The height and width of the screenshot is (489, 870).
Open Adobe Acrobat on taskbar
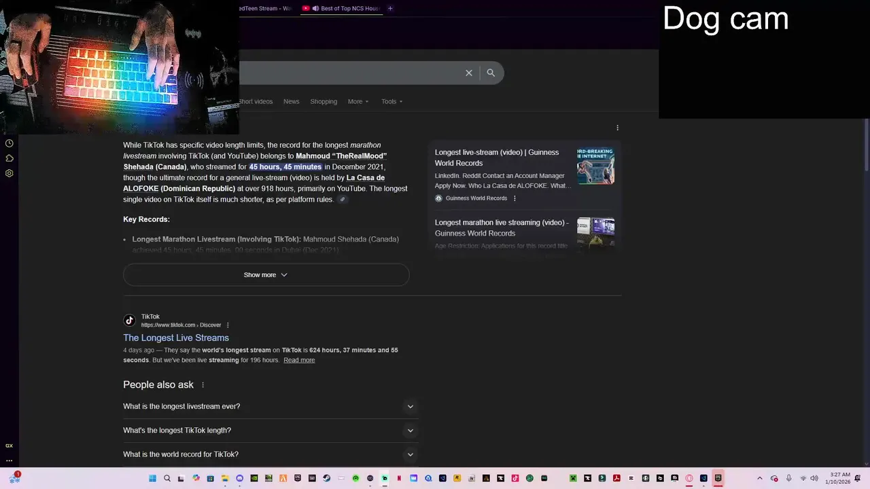click(x=616, y=478)
